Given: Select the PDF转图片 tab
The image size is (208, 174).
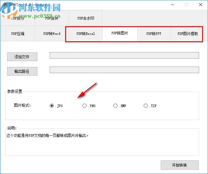Looking at the screenshot, I should pos(120,33).
